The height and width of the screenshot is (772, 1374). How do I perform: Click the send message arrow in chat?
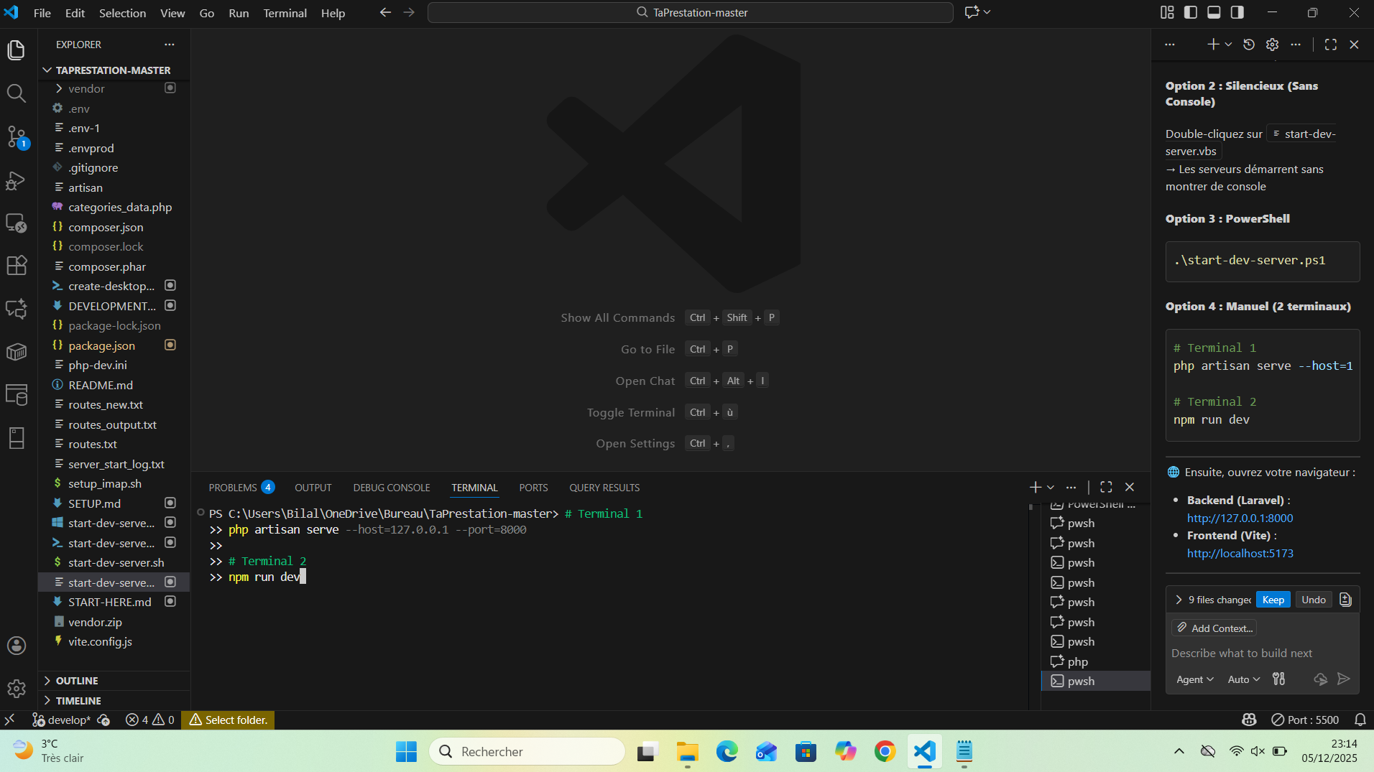click(1343, 679)
